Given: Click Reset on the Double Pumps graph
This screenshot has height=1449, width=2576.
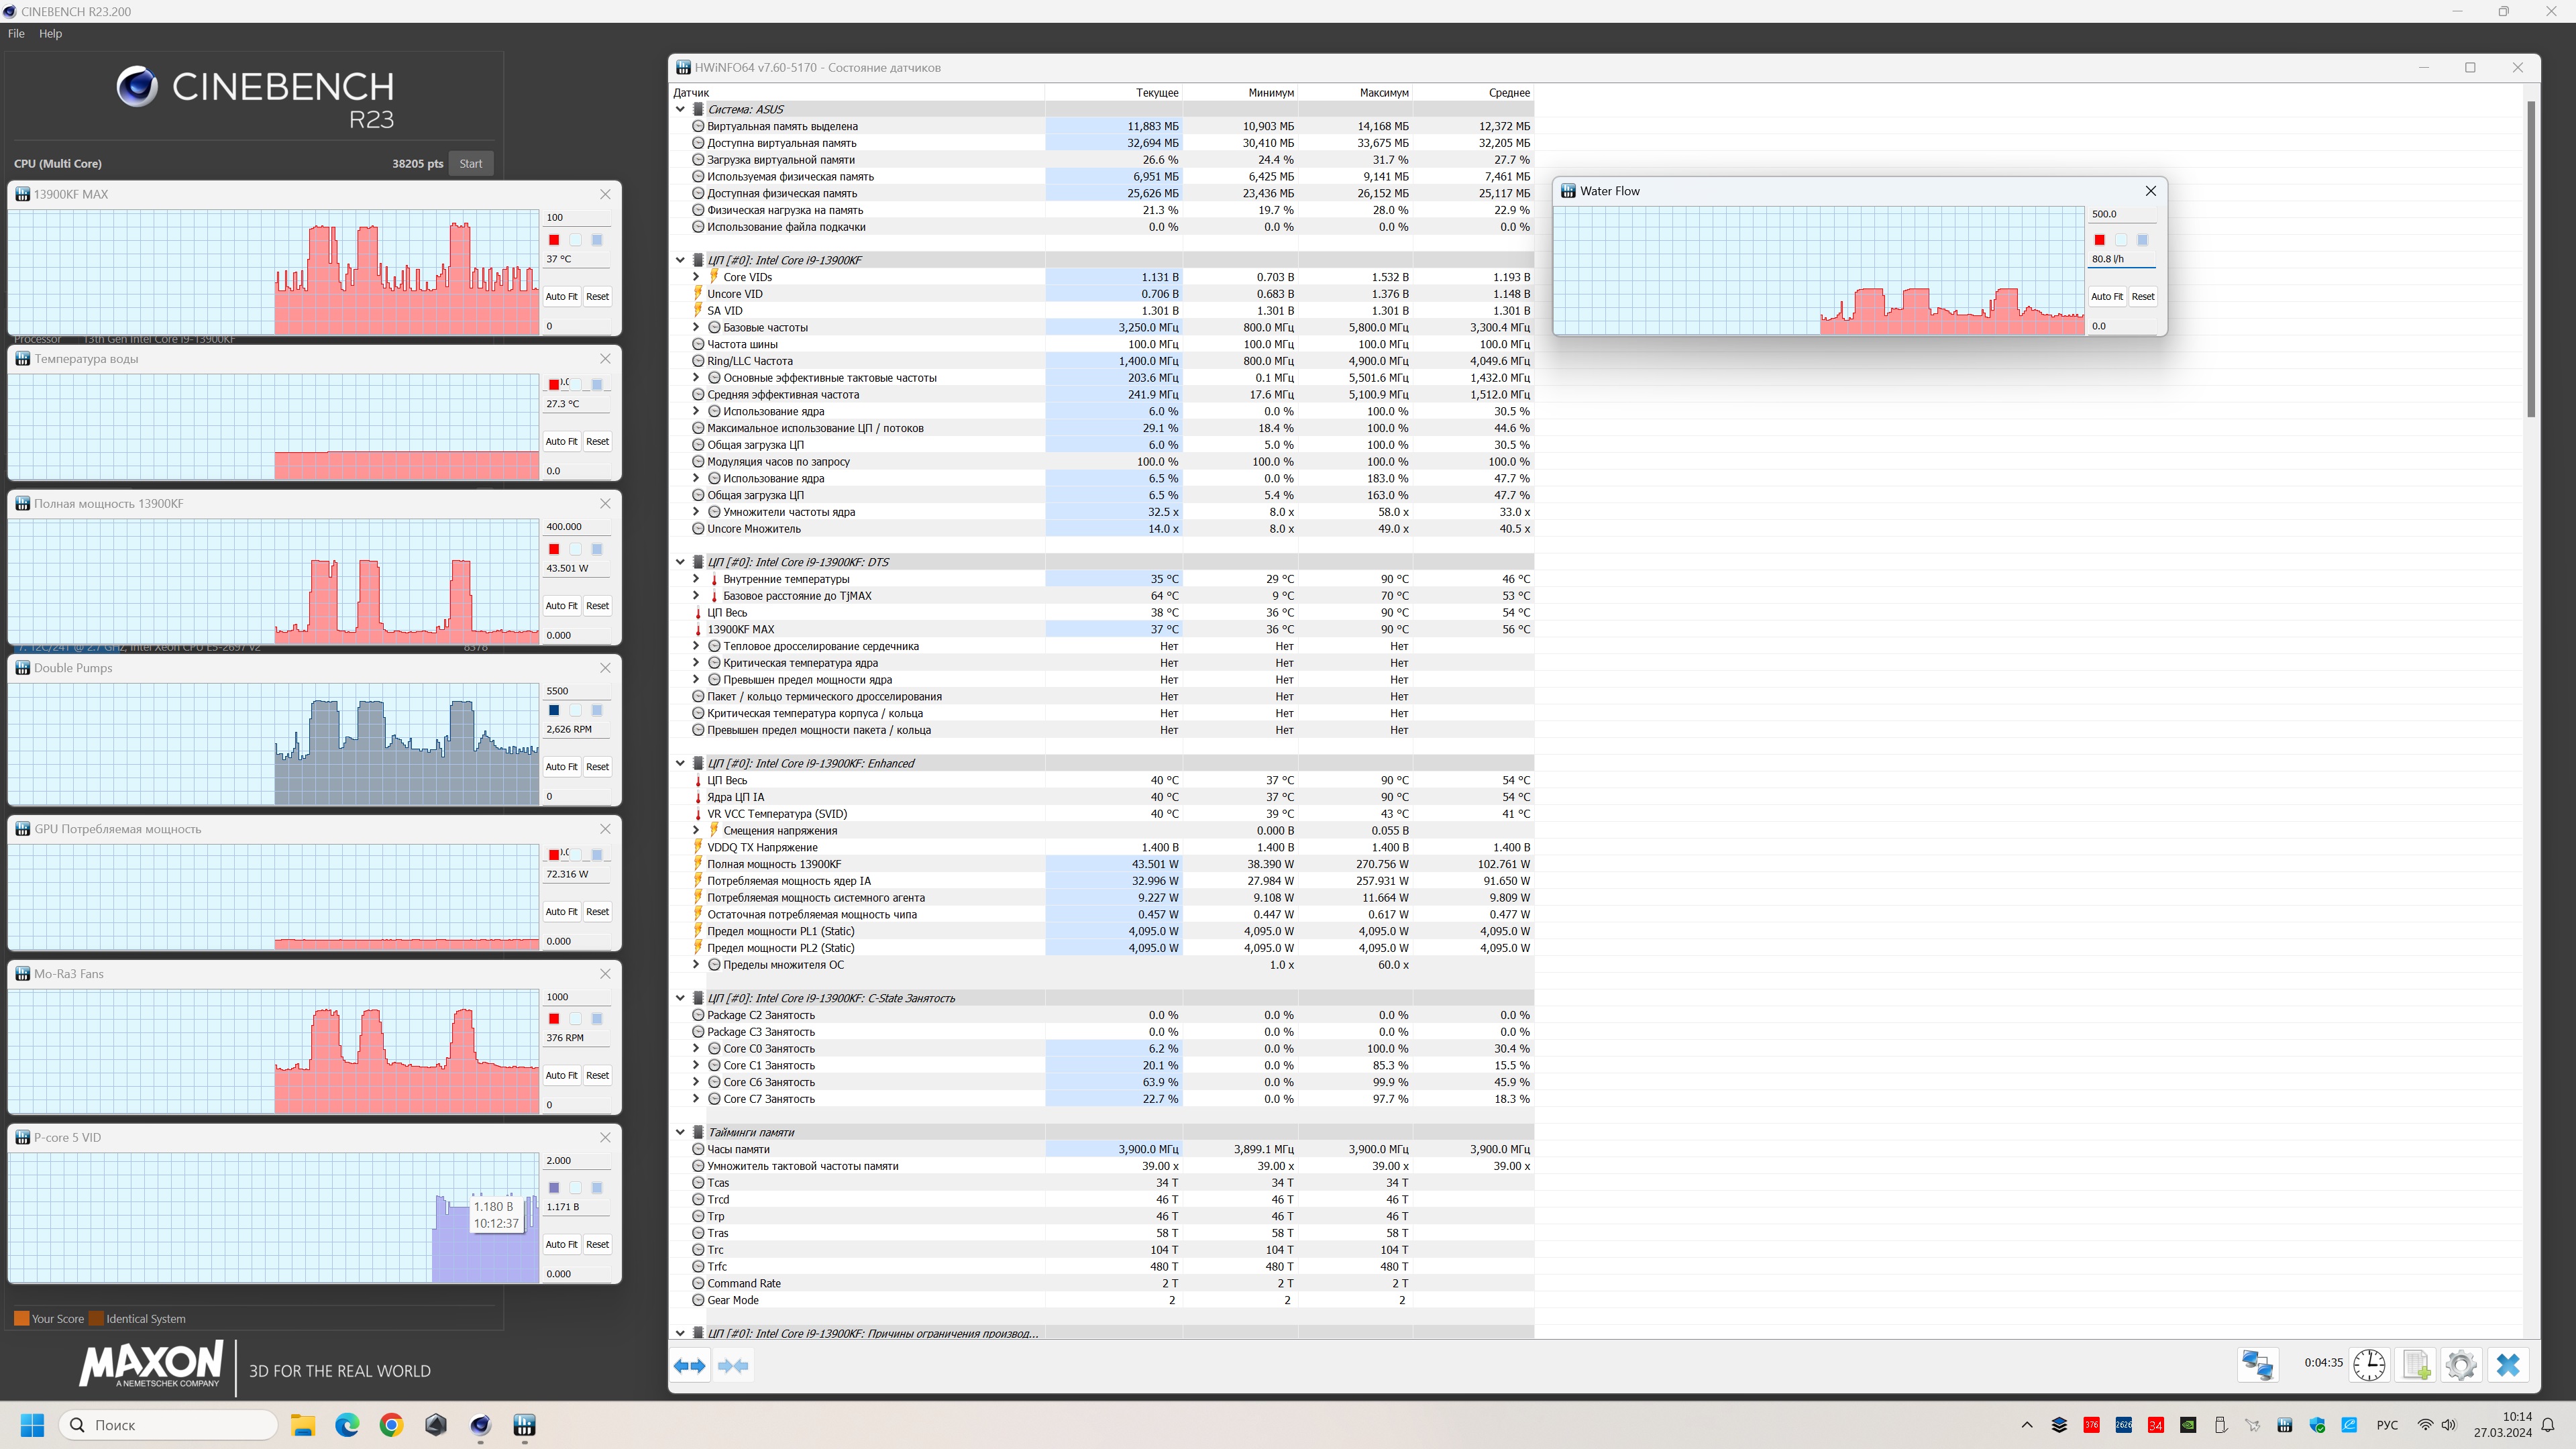Looking at the screenshot, I should click(x=597, y=767).
